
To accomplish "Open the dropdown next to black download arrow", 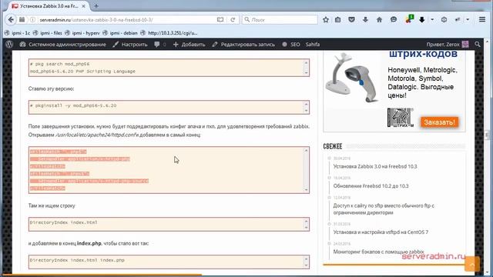I will click(432, 19).
